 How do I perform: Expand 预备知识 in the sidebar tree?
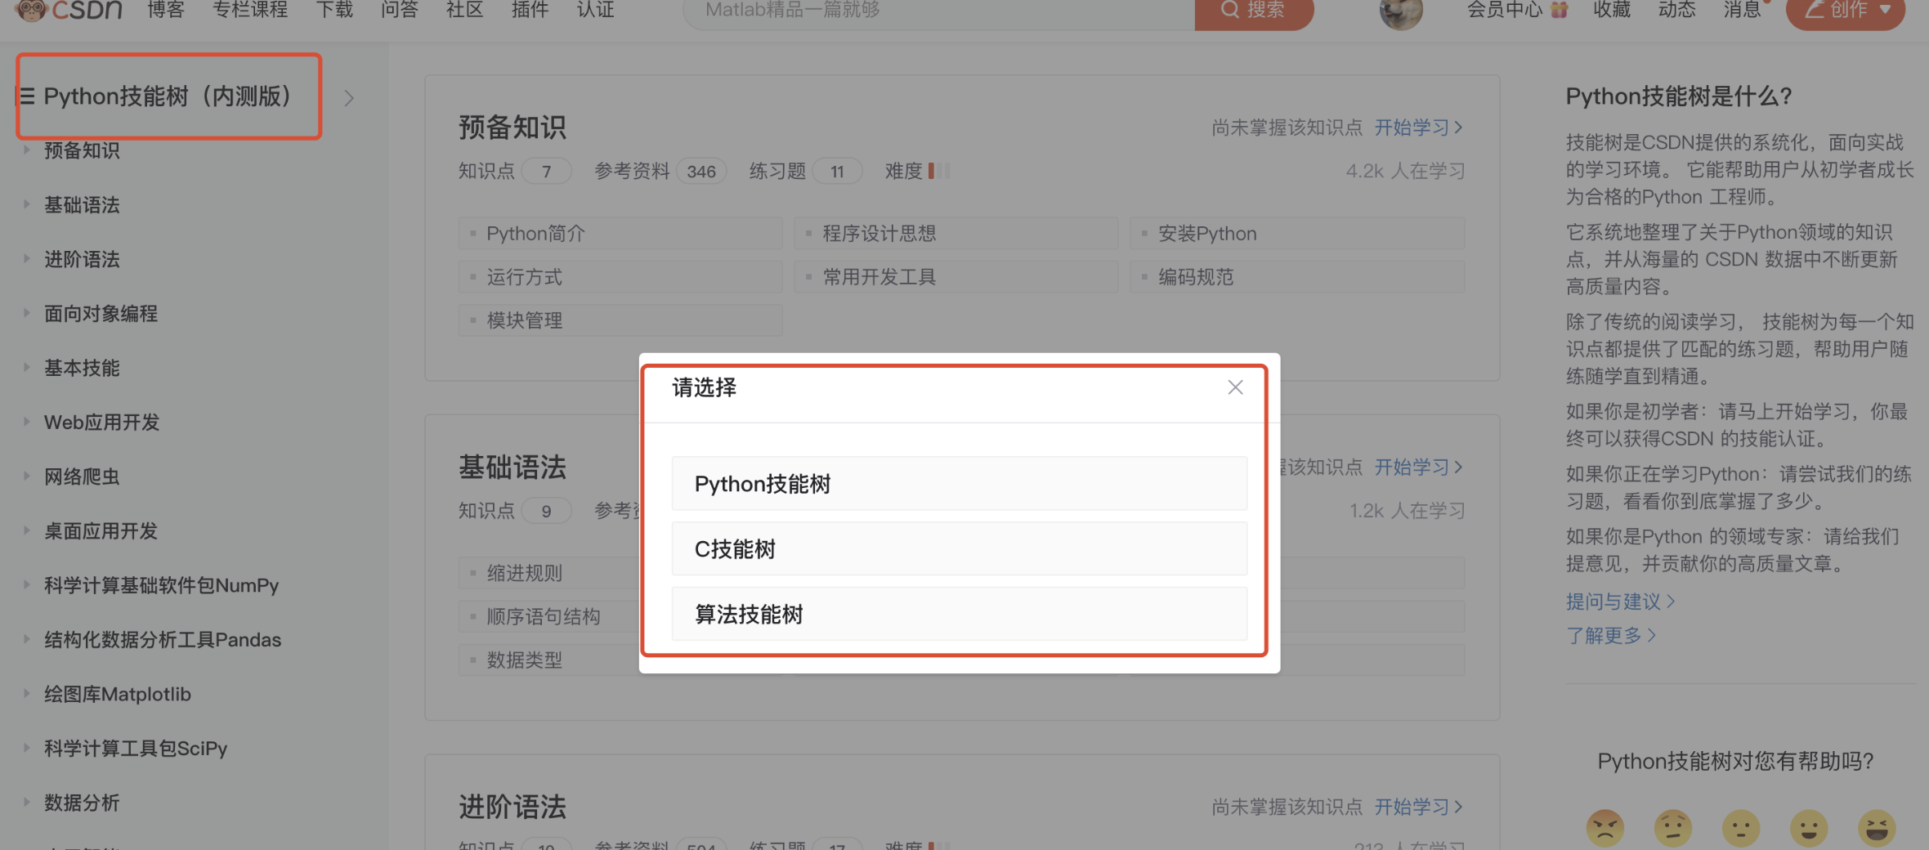click(27, 150)
